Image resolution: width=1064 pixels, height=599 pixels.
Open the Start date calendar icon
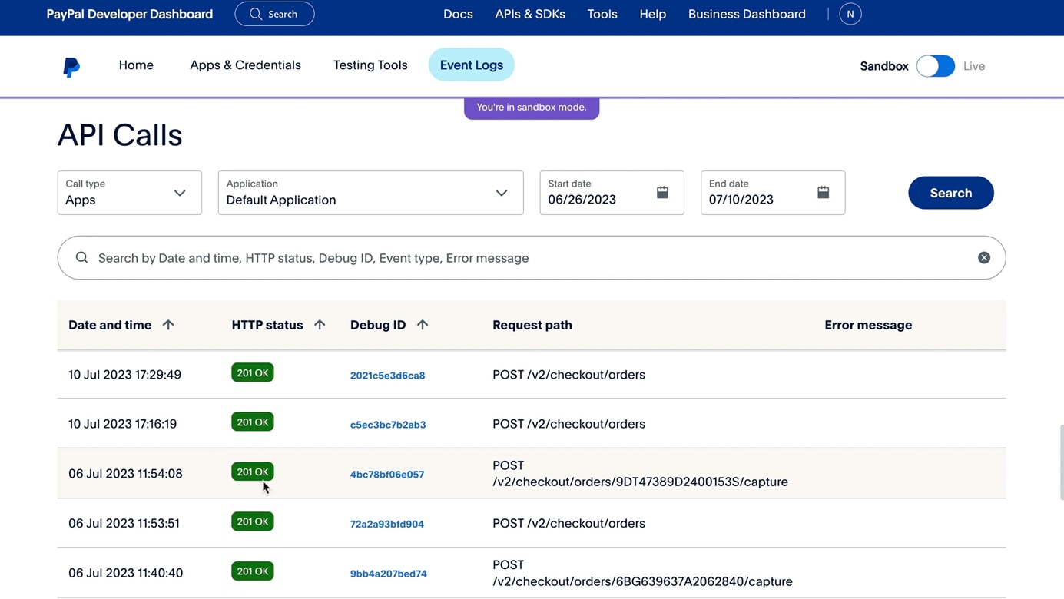point(662,192)
